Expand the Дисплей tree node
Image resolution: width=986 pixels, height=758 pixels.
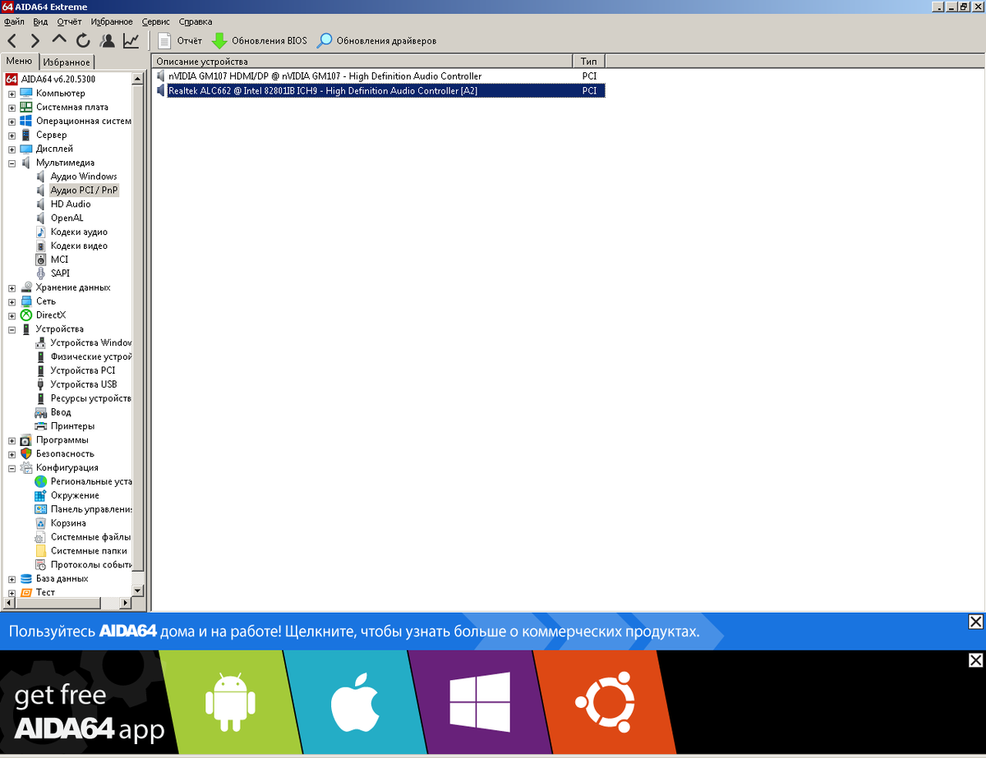[x=12, y=149]
